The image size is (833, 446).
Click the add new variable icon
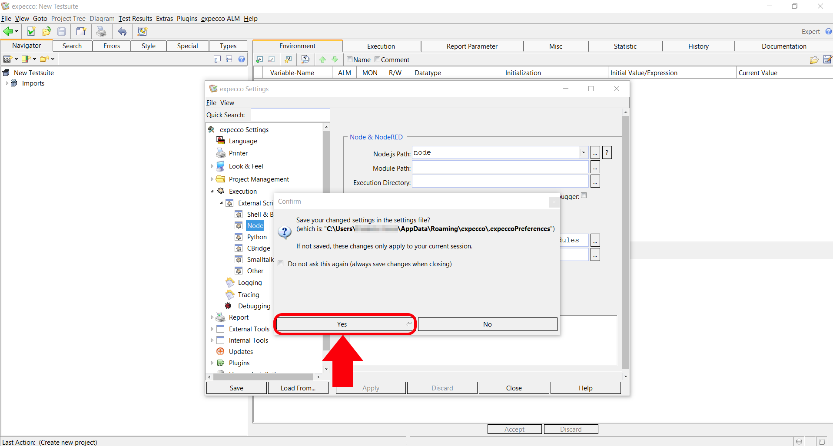tap(259, 59)
